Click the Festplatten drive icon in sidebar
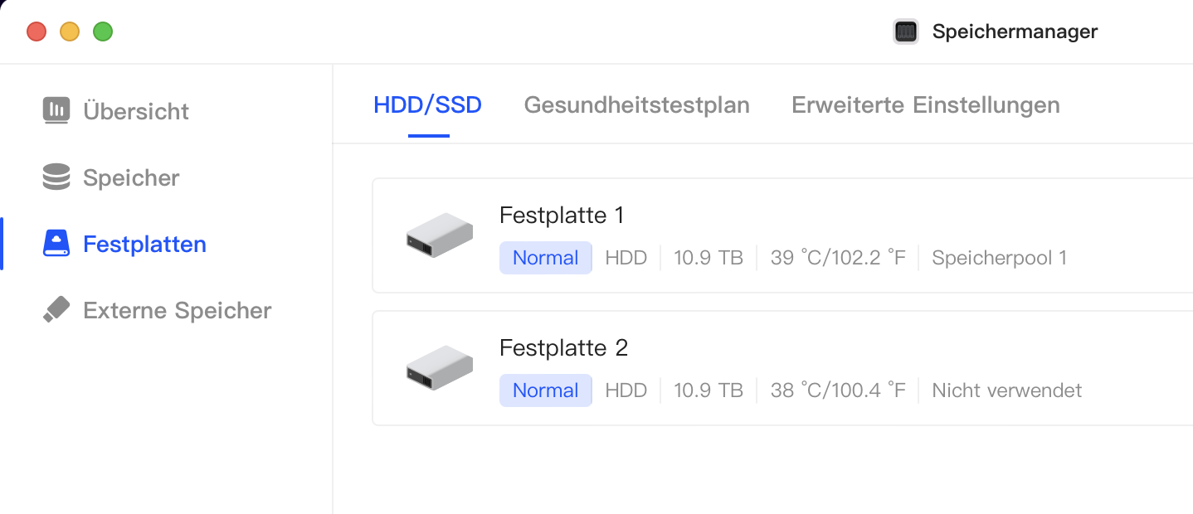Image resolution: width=1193 pixels, height=514 pixels. (x=56, y=244)
